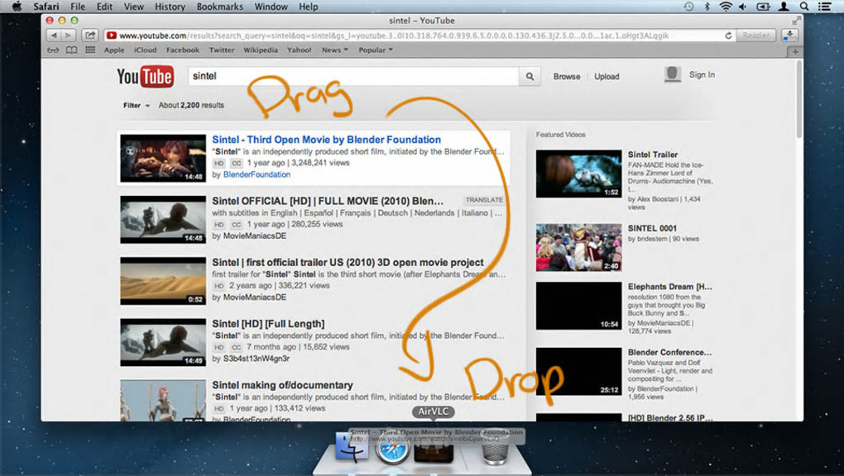Open the Help menu
Viewport: 844px width, 476px height.
[x=309, y=7]
